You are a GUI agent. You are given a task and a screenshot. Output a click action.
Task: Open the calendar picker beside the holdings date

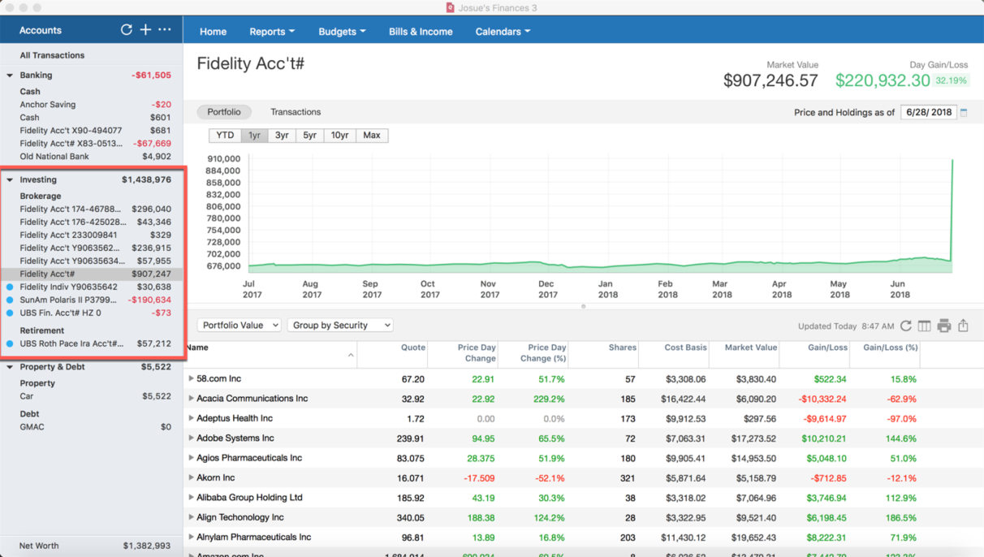point(964,113)
